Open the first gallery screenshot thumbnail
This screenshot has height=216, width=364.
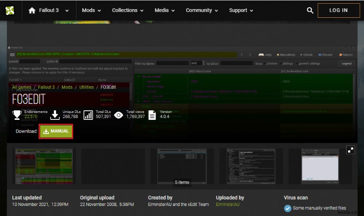tap(40, 165)
